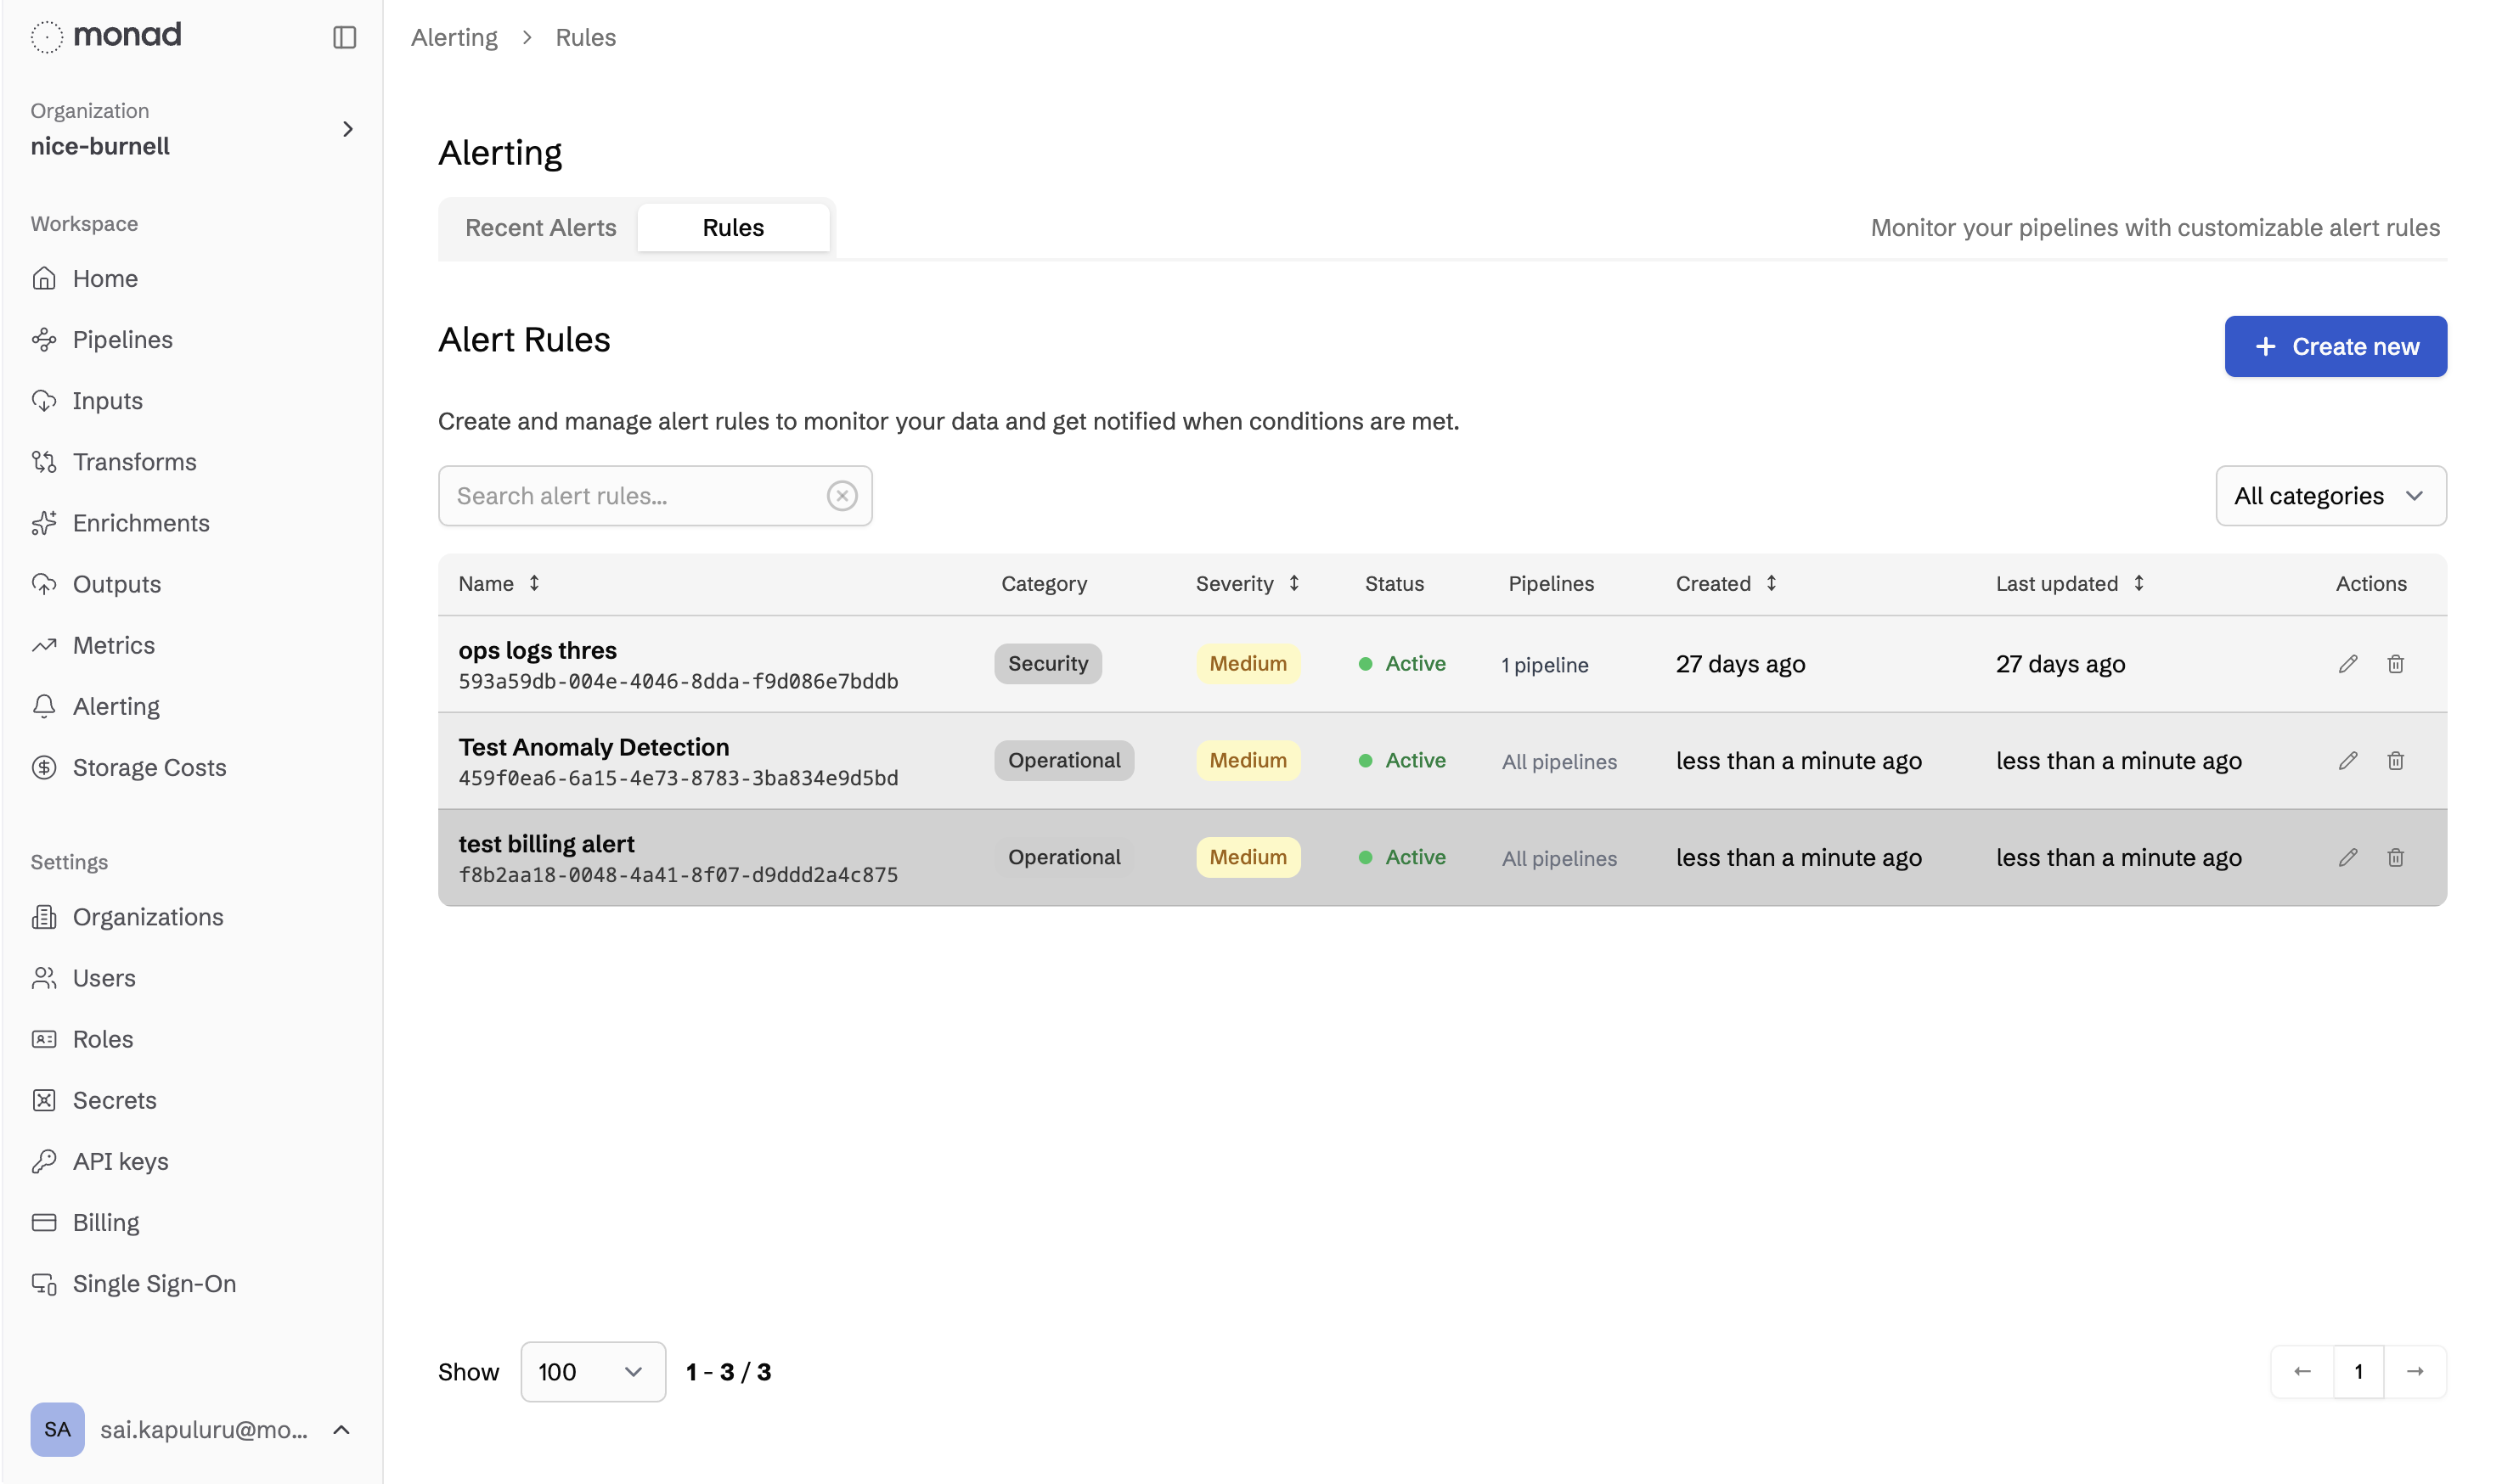Click Medium severity for test billing alert
This screenshot has height=1484, width=2502.
[x=1248, y=857]
